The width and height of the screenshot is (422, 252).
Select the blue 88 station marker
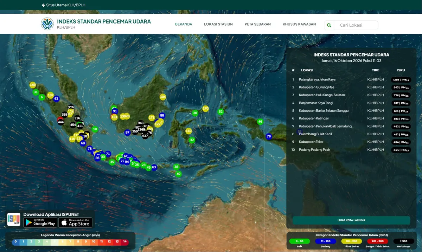[x=162, y=116]
